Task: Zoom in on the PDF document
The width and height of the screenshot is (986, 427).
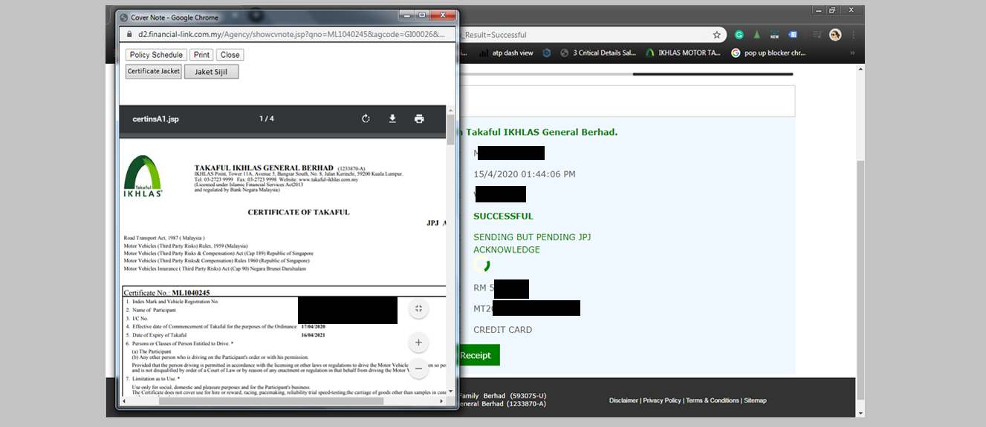Action: click(418, 342)
